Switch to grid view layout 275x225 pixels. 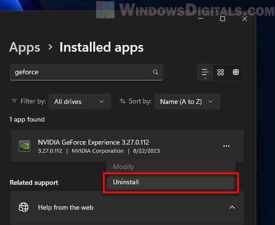click(221, 72)
